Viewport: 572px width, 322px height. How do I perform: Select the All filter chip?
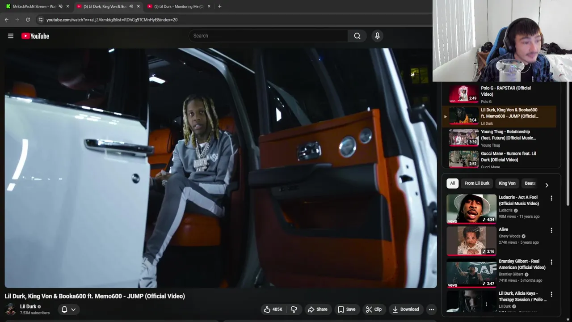pyautogui.click(x=452, y=183)
